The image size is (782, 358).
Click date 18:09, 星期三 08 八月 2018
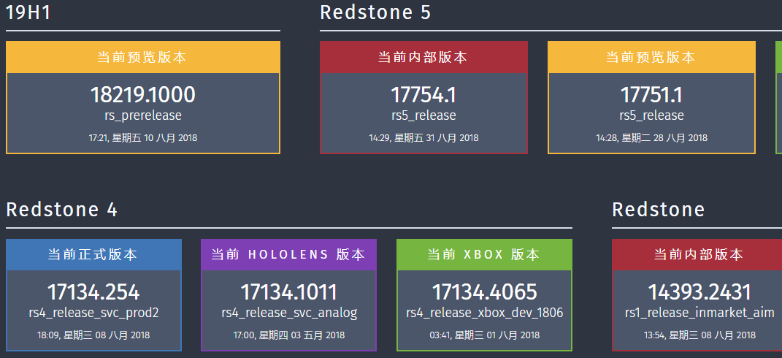[x=93, y=335]
